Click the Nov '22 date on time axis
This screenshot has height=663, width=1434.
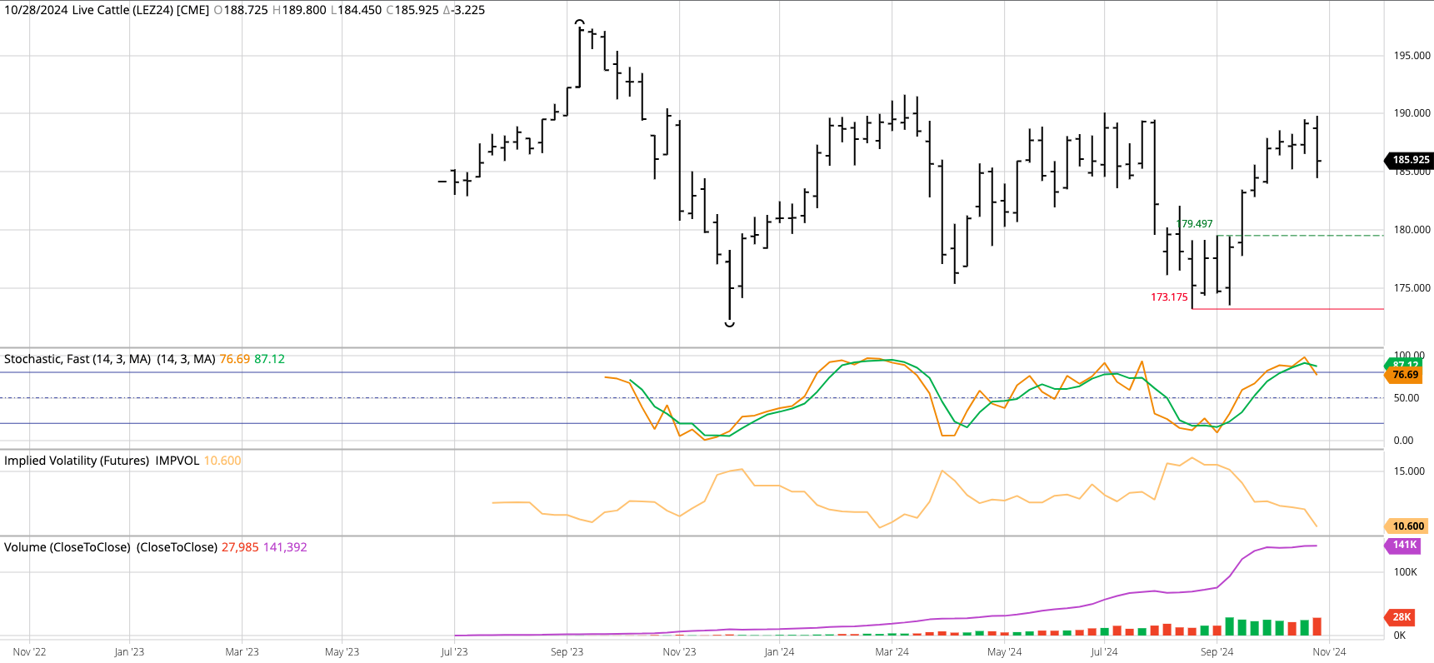pyautogui.click(x=30, y=652)
